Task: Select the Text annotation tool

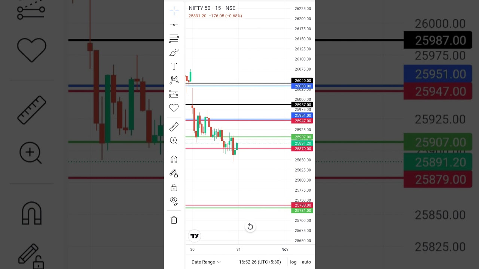Action: 174,66
